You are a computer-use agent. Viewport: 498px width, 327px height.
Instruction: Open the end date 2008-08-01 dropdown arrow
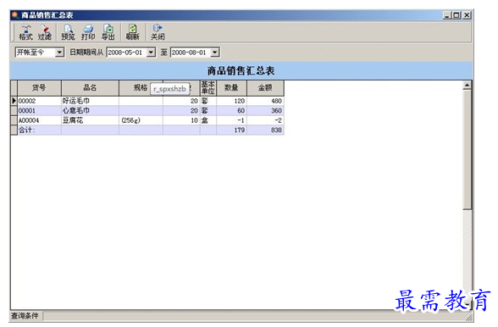click(x=215, y=53)
